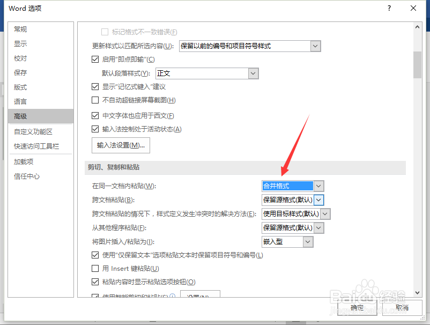Screen dimensions: 430x325
Task: Click 默认段落样式(Y) label
Action: pos(126,73)
